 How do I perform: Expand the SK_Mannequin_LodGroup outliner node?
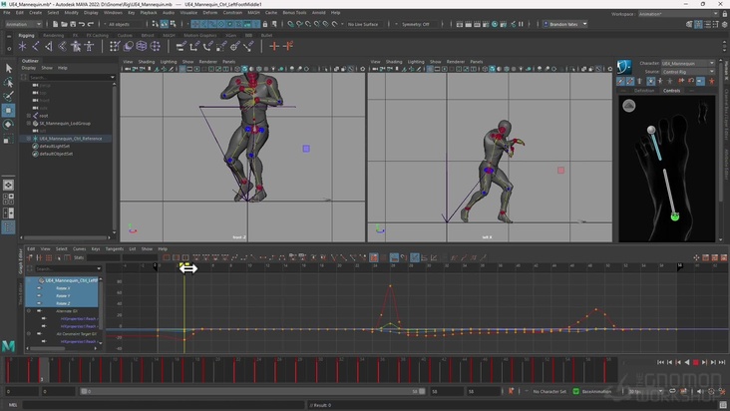point(31,123)
